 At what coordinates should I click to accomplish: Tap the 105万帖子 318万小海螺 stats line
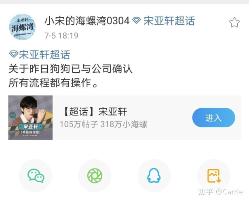point(103,124)
